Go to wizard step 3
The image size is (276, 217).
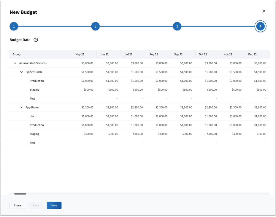pyautogui.click(x=177, y=26)
